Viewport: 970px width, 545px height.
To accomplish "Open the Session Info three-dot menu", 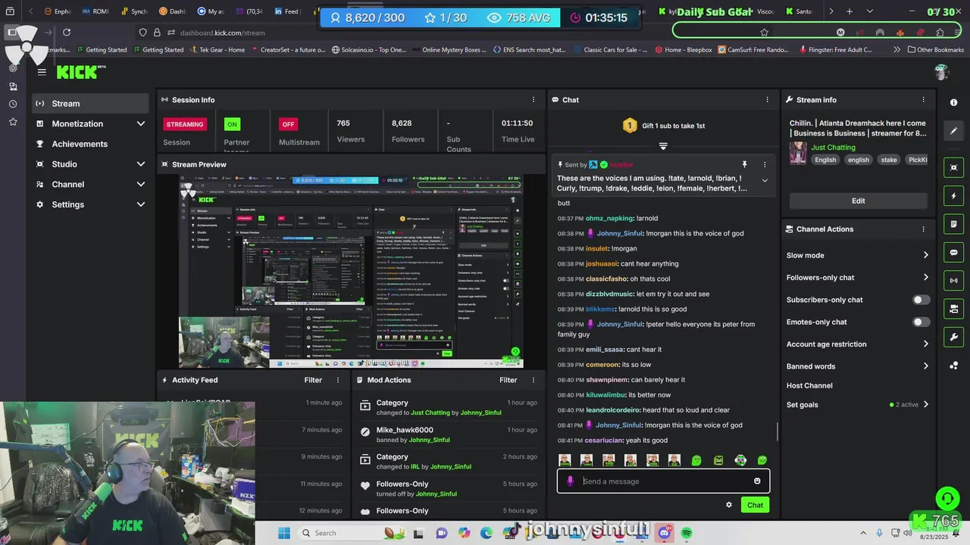I will pos(533,100).
